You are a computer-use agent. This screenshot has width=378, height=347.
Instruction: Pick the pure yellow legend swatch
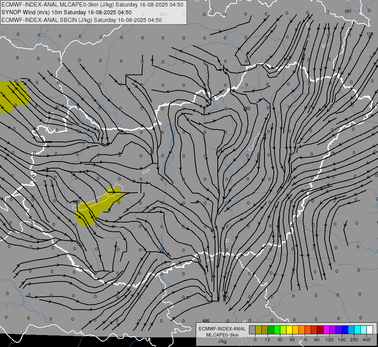point(289,330)
